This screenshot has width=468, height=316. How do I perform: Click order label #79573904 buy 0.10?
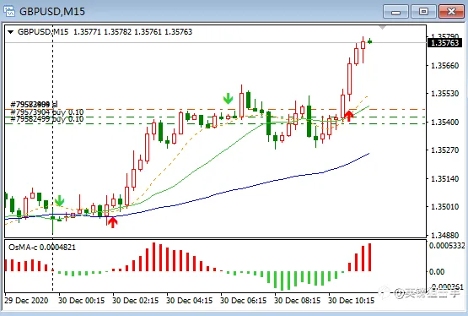tap(47, 112)
